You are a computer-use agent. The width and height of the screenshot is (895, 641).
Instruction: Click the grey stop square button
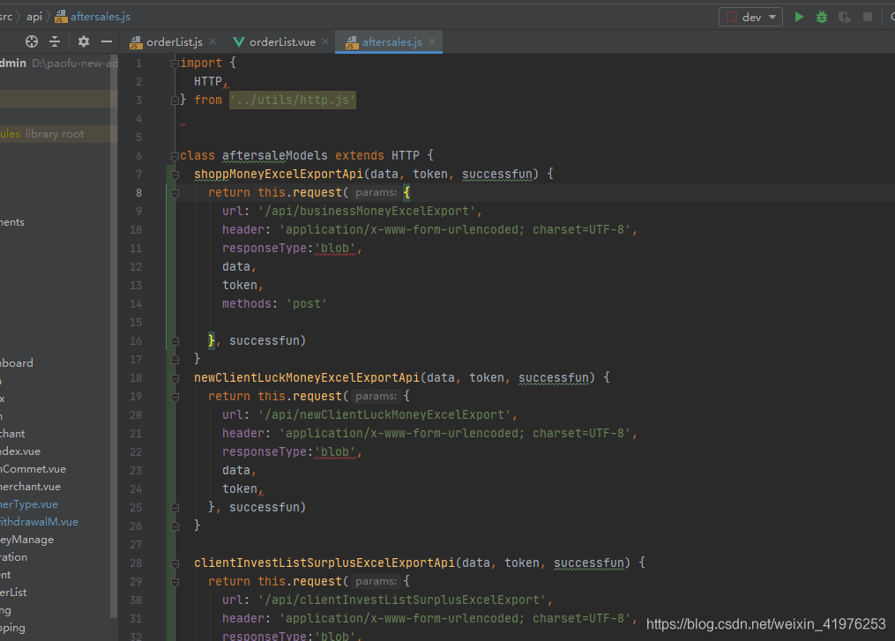pyautogui.click(x=868, y=17)
